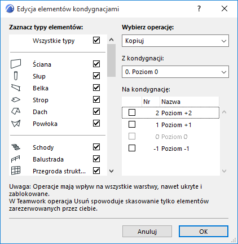Check the Poziom +2 story checkbox
The height and width of the screenshot is (244, 238).
tap(132, 112)
